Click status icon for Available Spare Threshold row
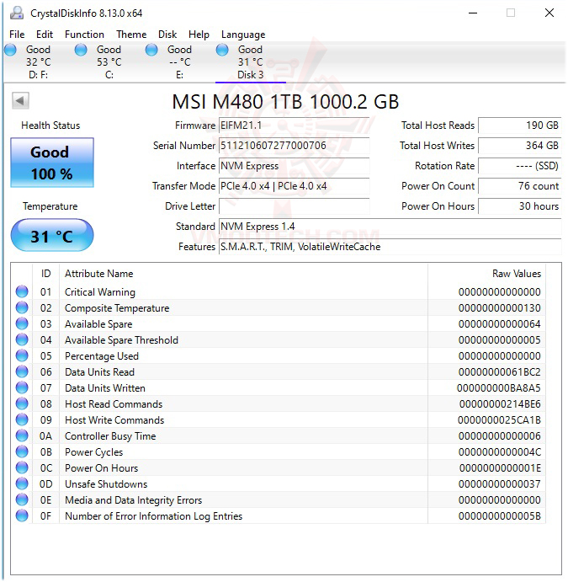The height and width of the screenshot is (582, 568). point(22,339)
